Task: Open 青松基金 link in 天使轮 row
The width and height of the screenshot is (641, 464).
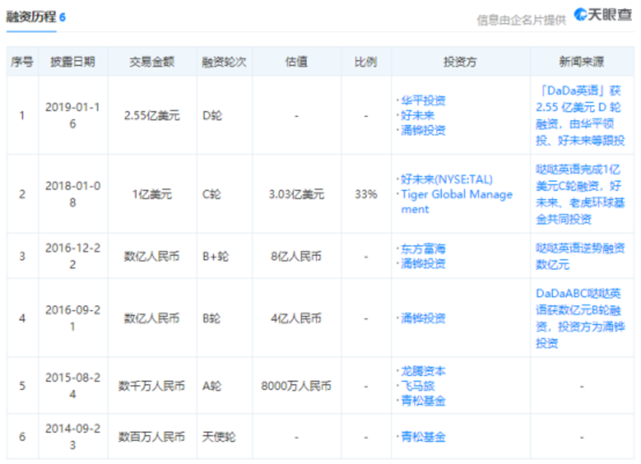Action: [423, 437]
